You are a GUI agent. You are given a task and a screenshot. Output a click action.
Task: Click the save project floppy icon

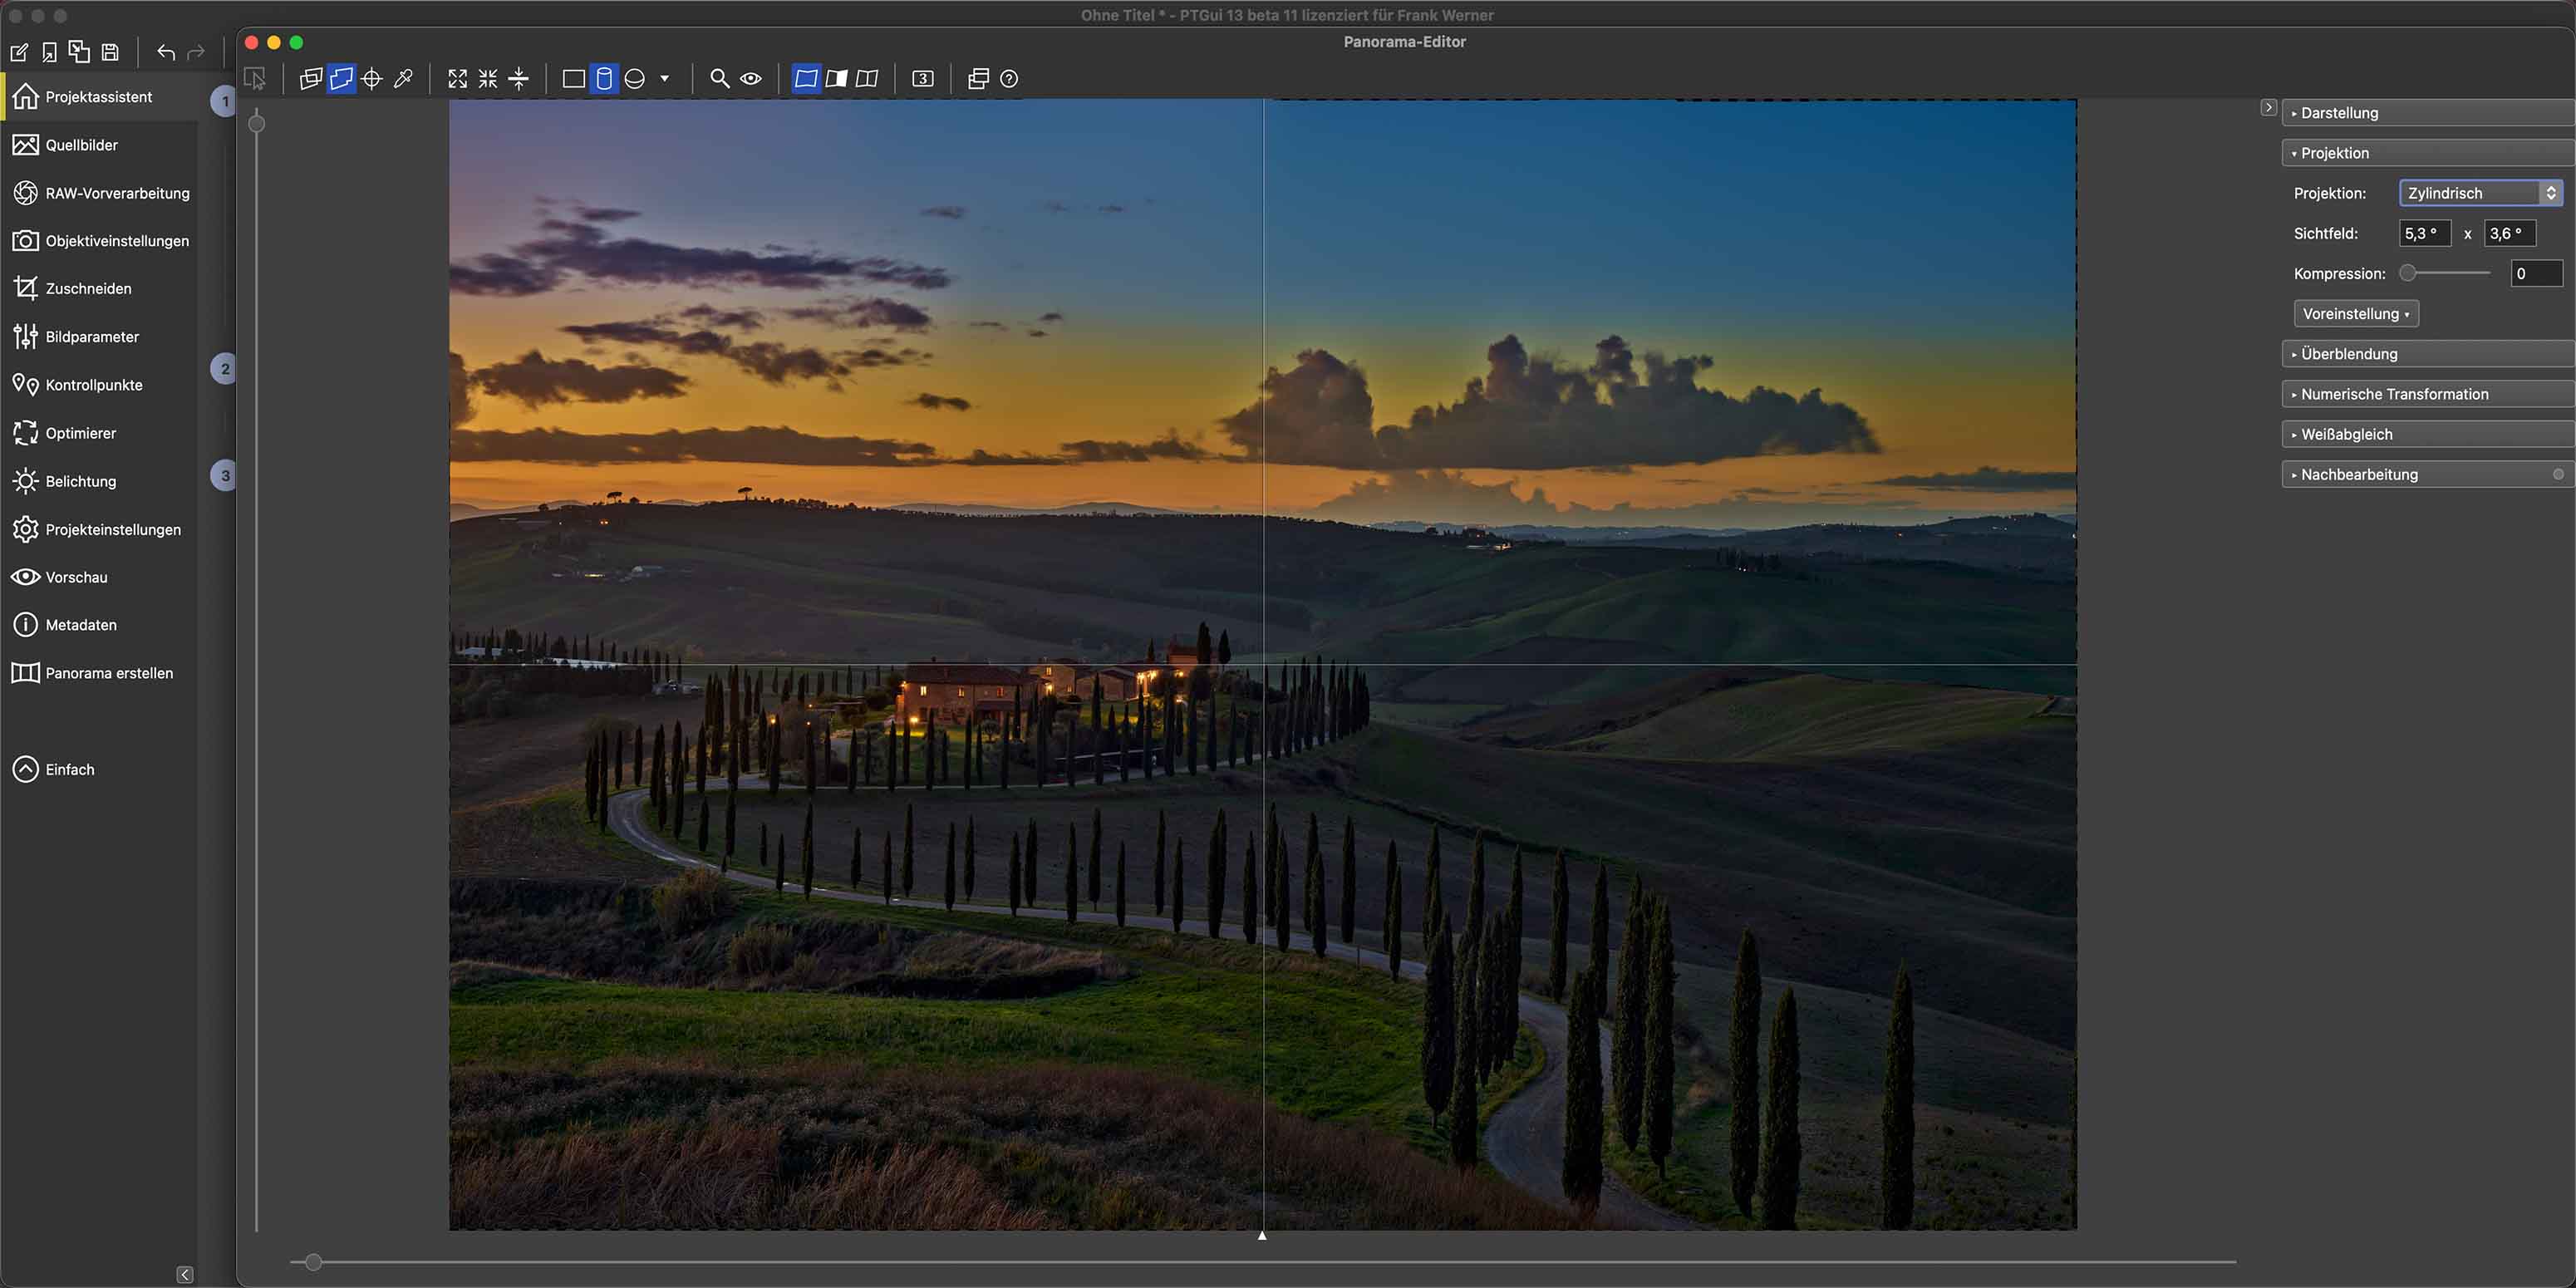(111, 52)
